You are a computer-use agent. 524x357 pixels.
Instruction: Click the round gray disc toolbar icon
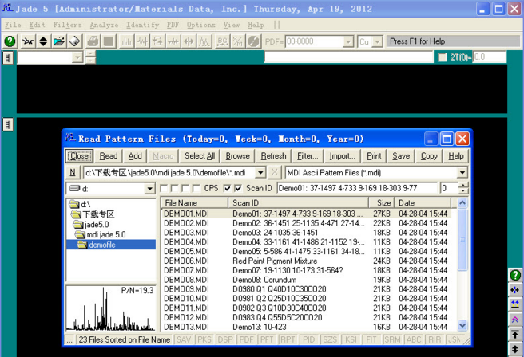pos(254,41)
